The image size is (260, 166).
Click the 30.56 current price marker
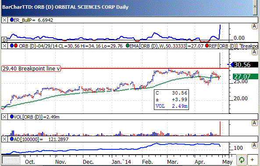tap(244, 65)
